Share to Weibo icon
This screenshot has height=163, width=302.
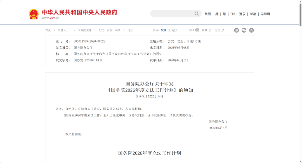(236, 30)
